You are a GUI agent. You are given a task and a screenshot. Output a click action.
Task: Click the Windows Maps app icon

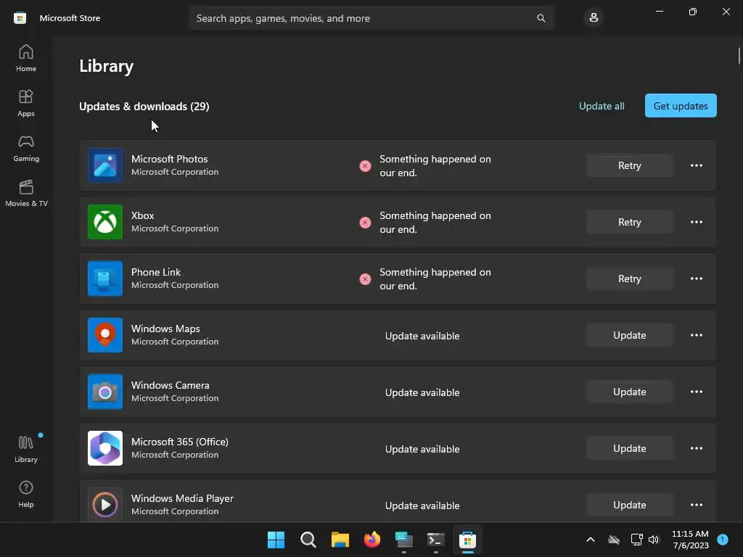[105, 335]
